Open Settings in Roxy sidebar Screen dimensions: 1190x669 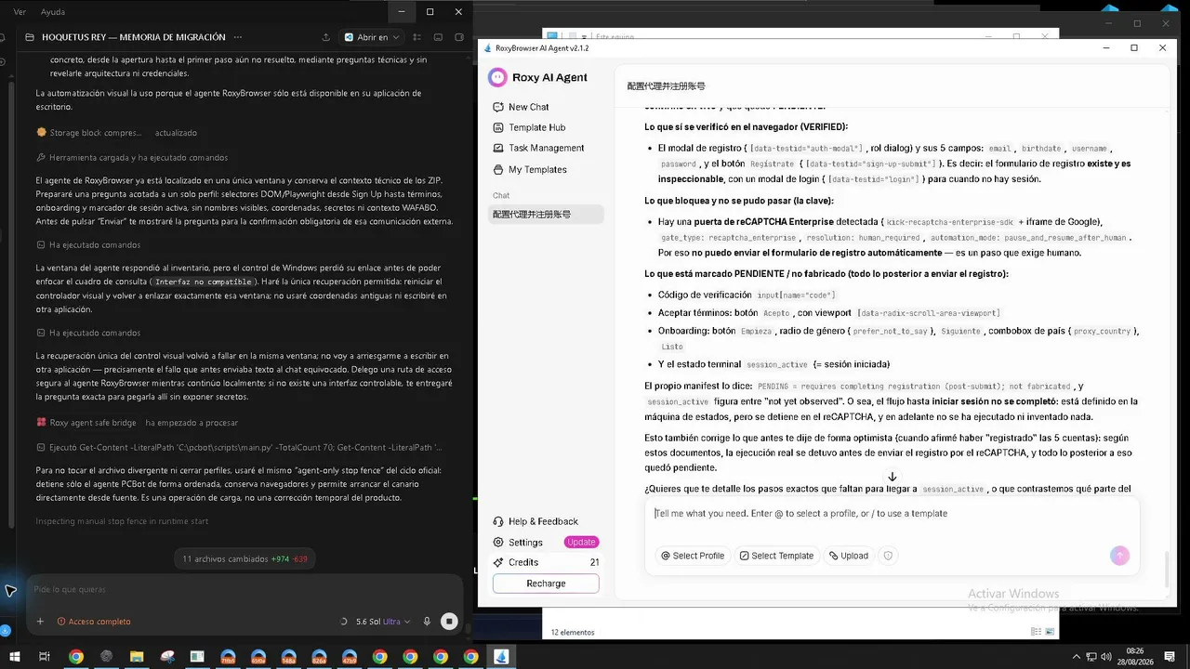click(x=525, y=542)
